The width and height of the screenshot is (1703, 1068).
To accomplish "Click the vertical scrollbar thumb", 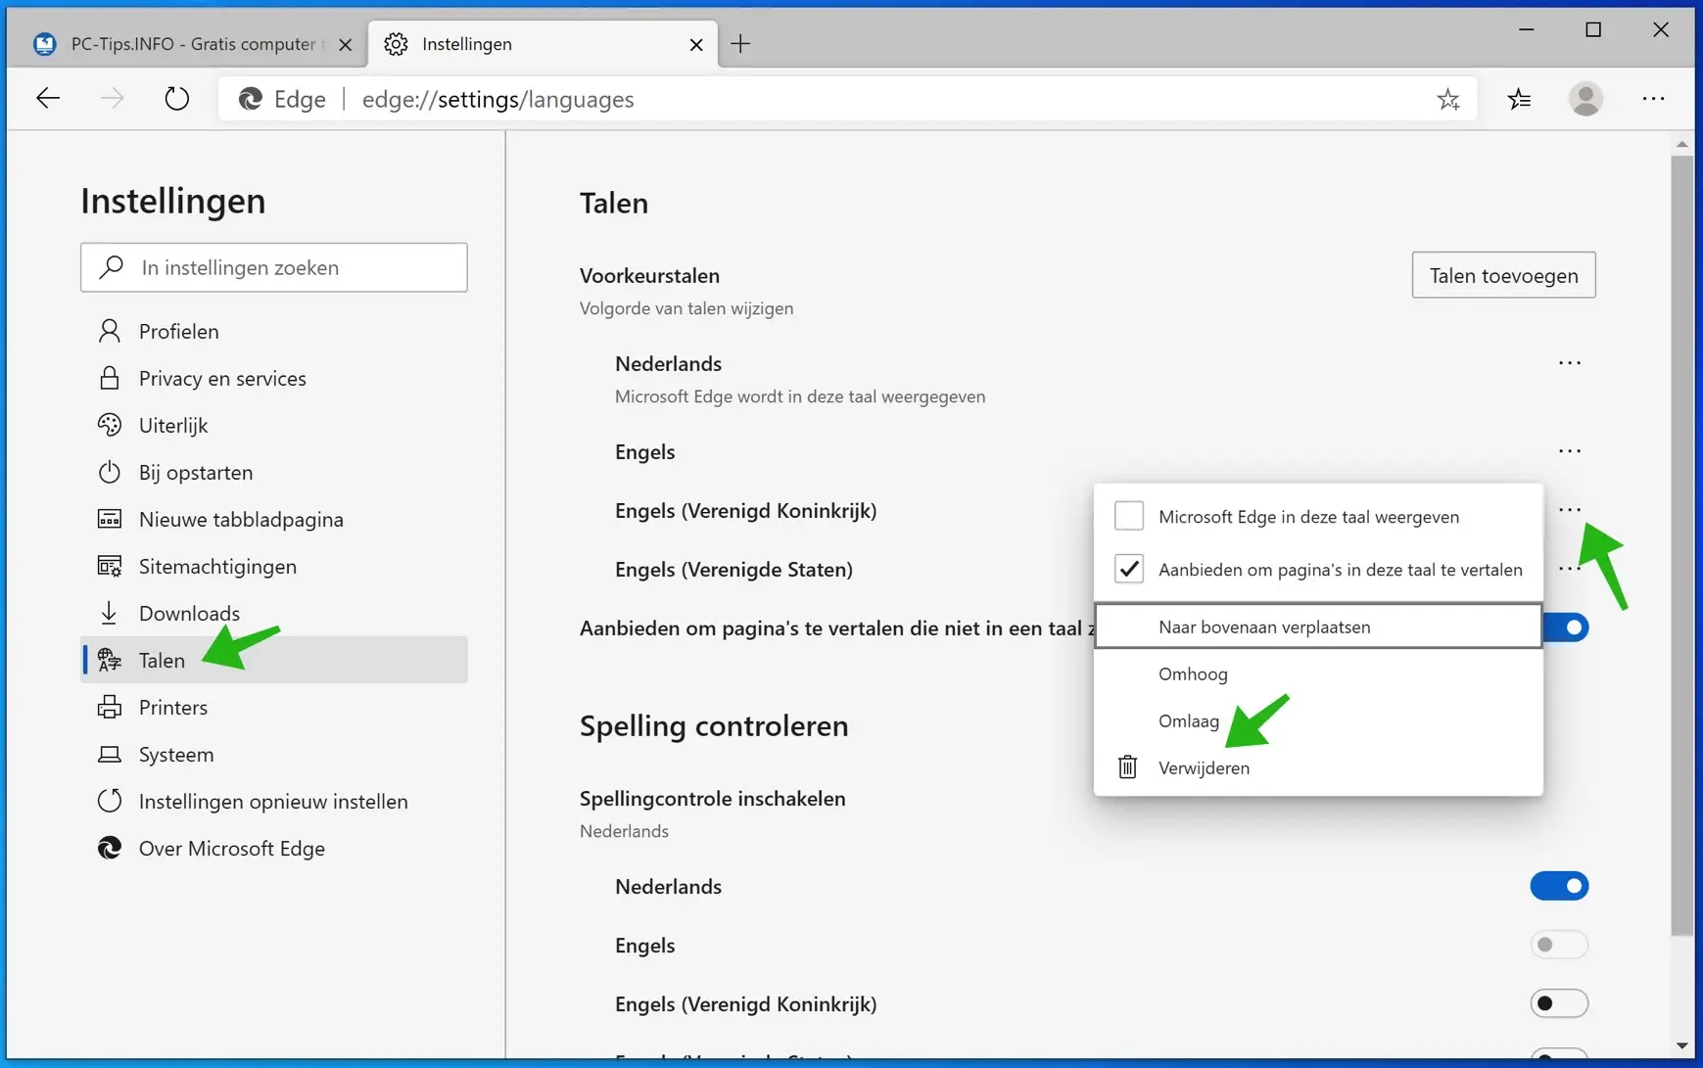I will [1681, 545].
